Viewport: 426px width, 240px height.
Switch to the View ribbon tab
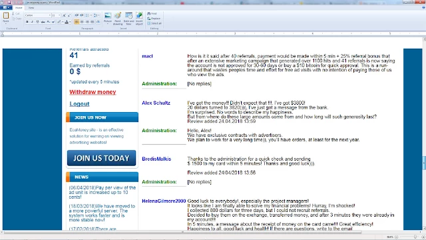[31, 8]
